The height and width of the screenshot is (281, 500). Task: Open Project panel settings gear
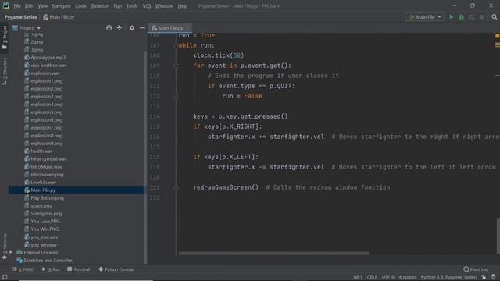pos(132,28)
